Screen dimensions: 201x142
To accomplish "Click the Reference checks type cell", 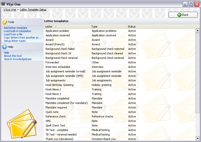I will click(103, 116).
